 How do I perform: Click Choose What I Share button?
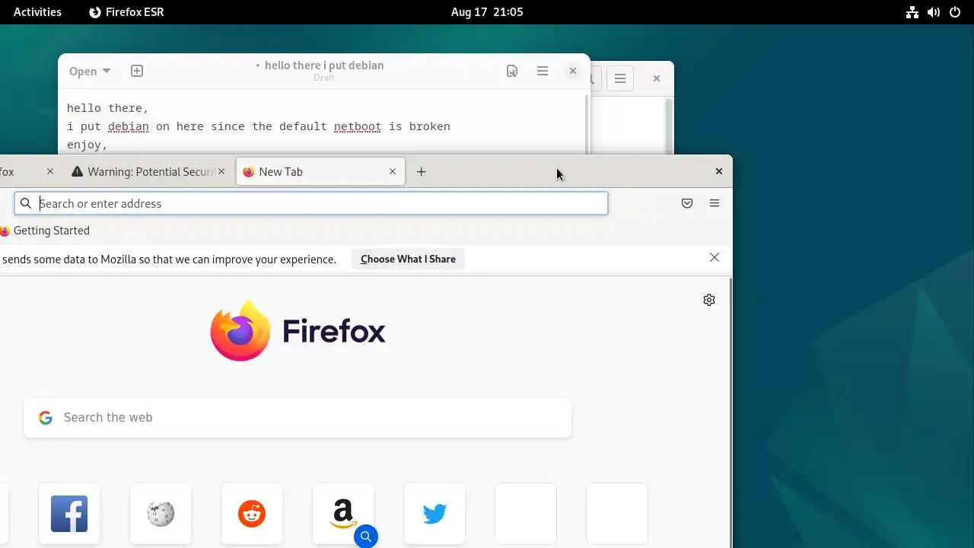click(x=408, y=259)
